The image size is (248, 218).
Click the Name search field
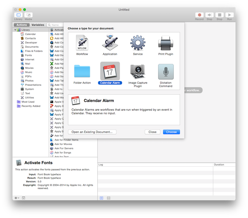click(55, 25)
